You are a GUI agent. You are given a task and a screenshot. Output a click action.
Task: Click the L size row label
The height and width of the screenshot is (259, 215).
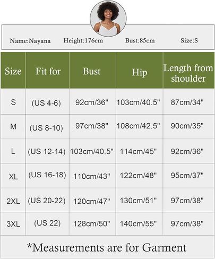coord(13,151)
